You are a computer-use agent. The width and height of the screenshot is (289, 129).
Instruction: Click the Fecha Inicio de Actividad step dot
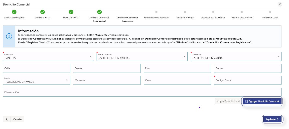point(156,12)
